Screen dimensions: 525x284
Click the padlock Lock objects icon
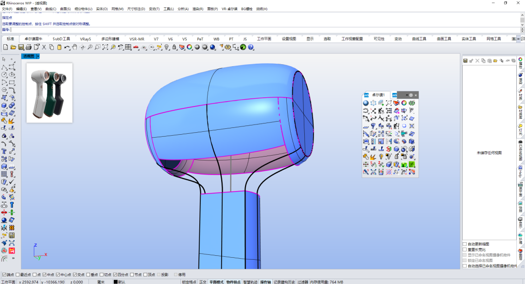(175, 47)
